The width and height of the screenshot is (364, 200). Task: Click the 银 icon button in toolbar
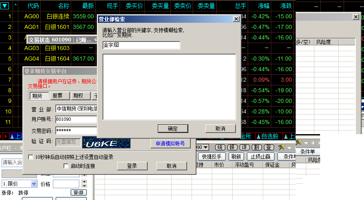[x=232, y=147]
